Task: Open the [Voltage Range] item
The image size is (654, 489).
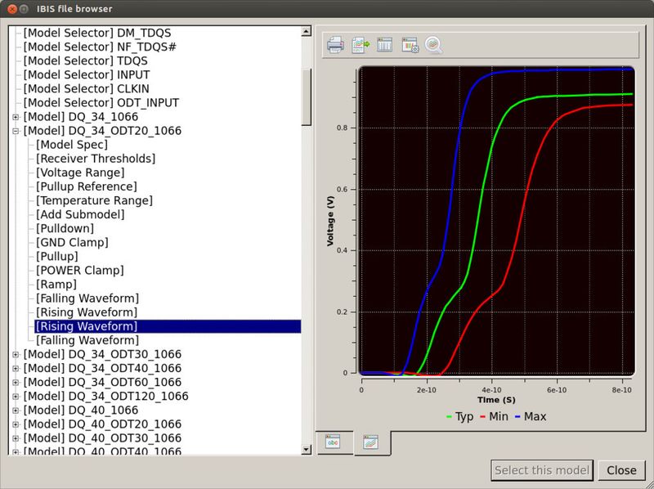Action: (x=80, y=173)
